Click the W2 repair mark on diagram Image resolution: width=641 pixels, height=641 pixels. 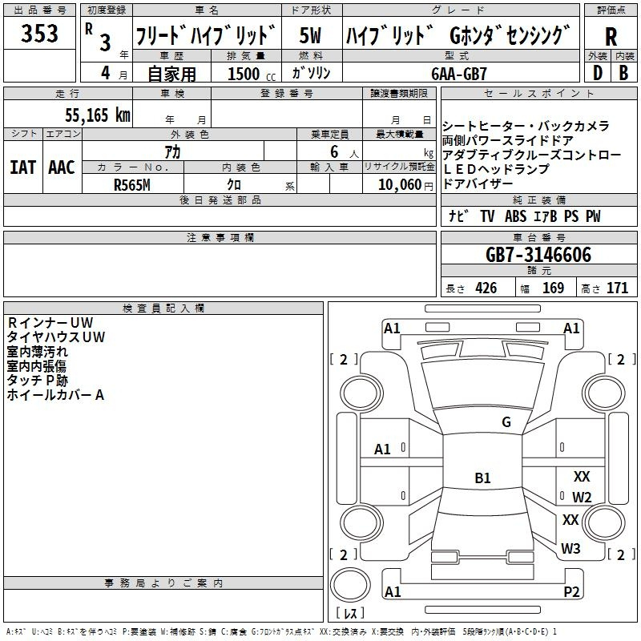coord(582,497)
